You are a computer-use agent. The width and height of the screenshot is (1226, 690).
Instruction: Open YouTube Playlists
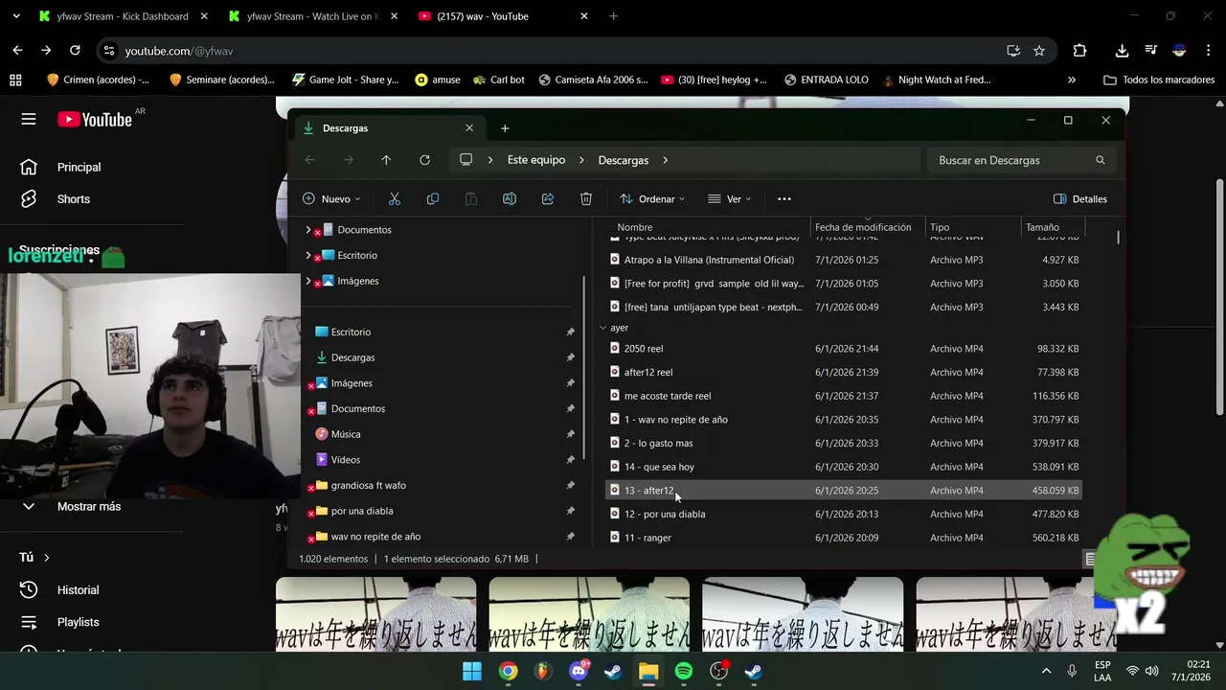pos(78,622)
